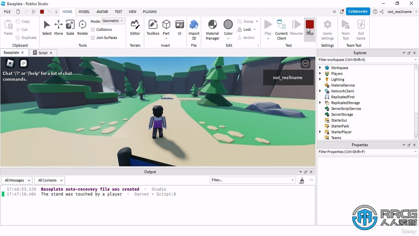Screen dimensions: 419x236
Task: Click the Anchor button
Action: pyautogui.click(x=246, y=38)
